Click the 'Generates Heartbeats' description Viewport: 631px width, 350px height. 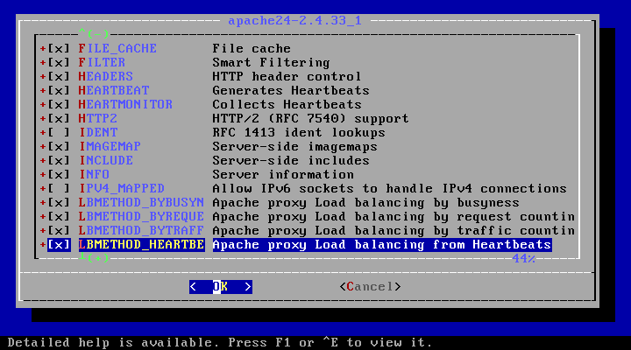(291, 91)
